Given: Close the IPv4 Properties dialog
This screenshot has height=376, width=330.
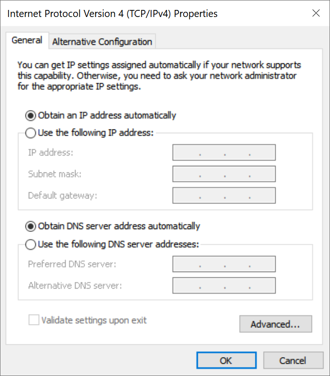Looking at the screenshot, I should pyautogui.click(x=316, y=14).
